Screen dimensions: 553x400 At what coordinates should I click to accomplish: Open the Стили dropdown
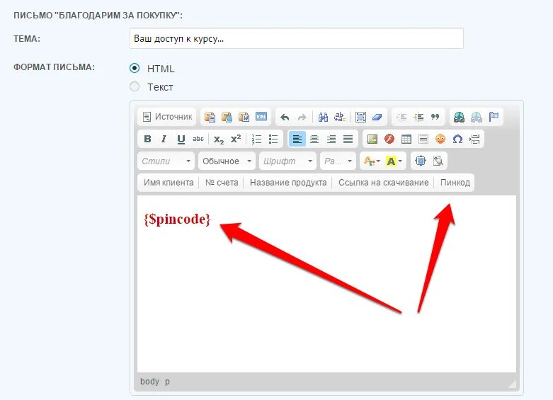coord(166,161)
